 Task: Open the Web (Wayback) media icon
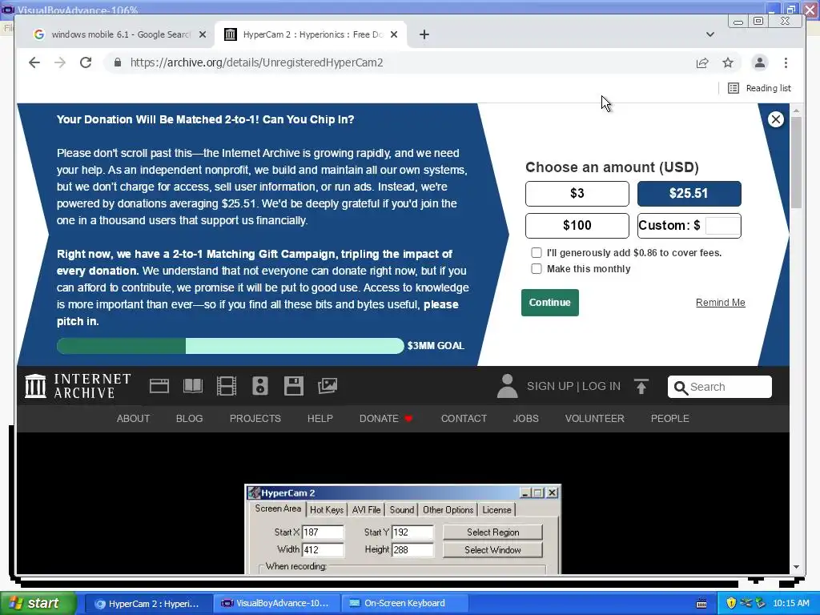click(159, 386)
